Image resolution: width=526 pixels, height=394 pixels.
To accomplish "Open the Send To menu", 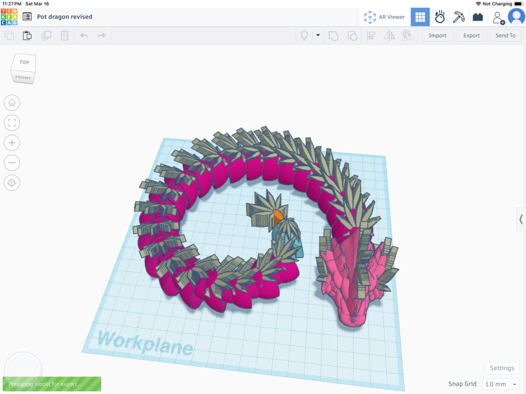I will [x=505, y=35].
